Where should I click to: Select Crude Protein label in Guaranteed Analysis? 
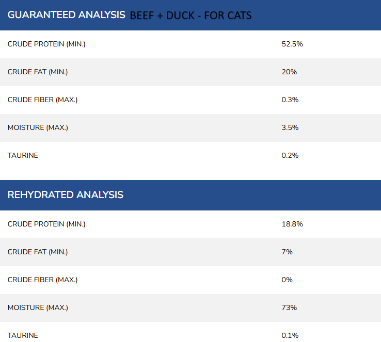(46, 44)
